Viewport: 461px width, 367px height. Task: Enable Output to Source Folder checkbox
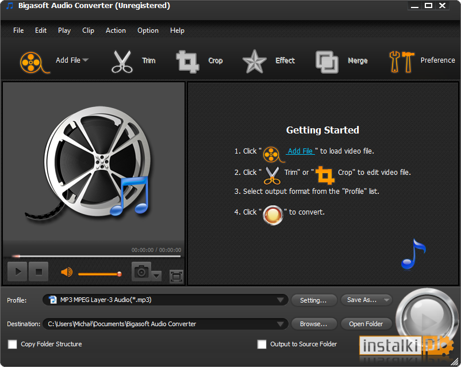click(x=262, y=344)
